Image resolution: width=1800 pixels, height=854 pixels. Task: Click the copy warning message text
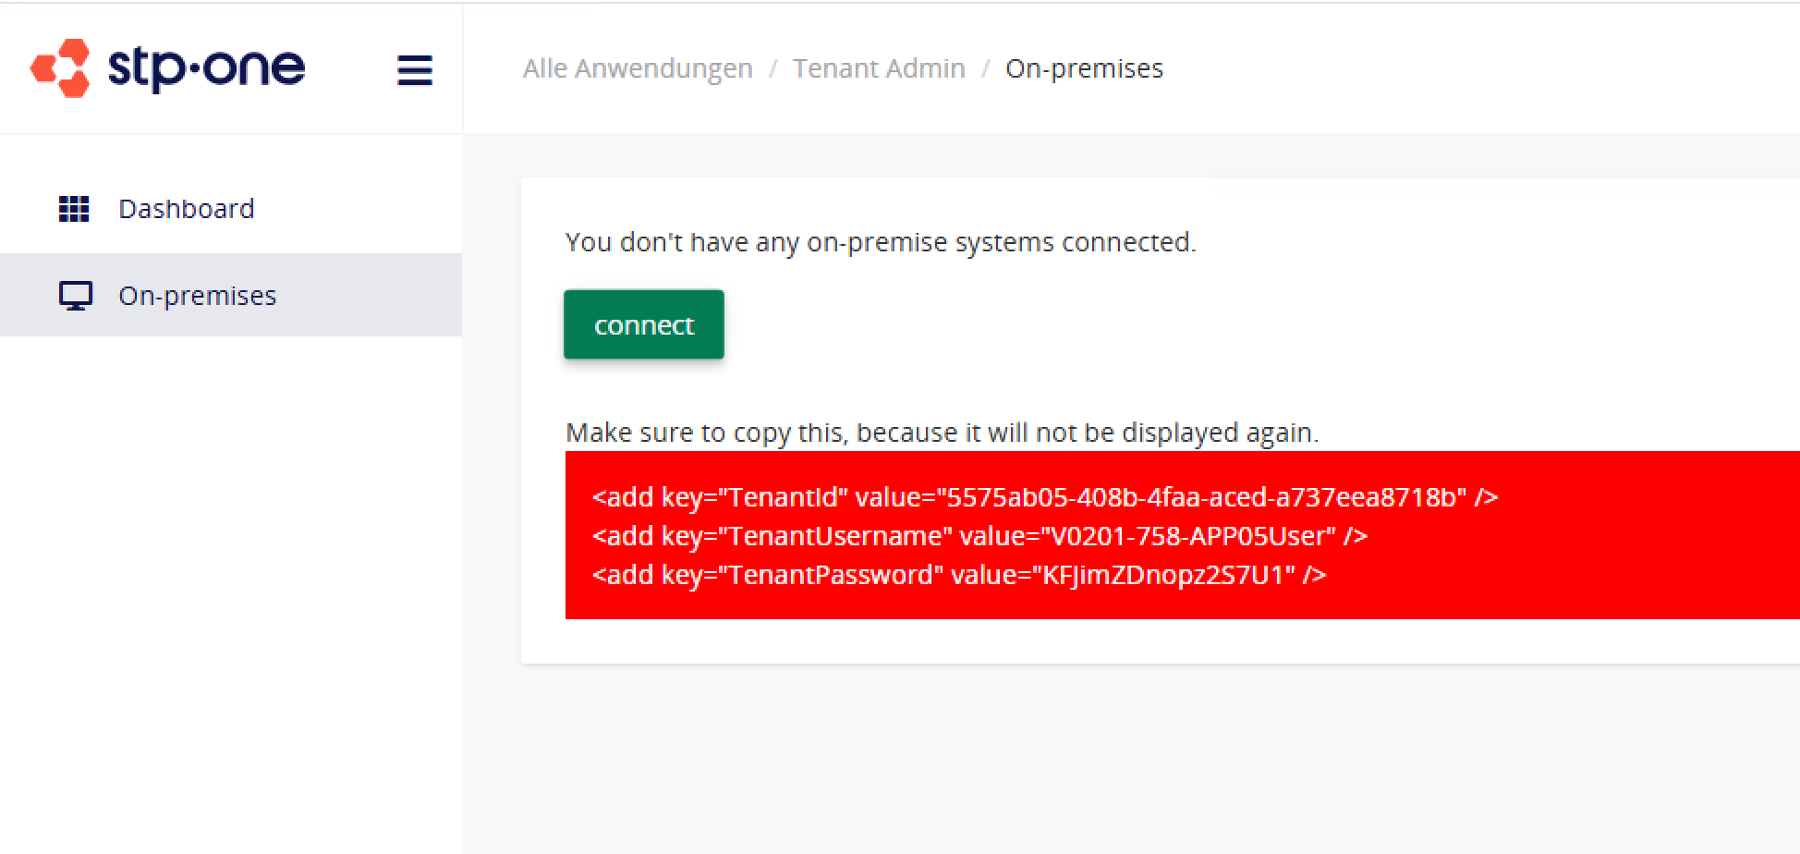point(942,432)
